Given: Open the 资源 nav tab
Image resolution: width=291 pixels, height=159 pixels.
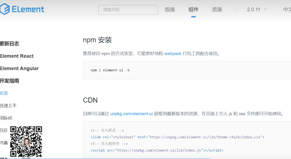Looking at the screenshot, I should point(217,9).
